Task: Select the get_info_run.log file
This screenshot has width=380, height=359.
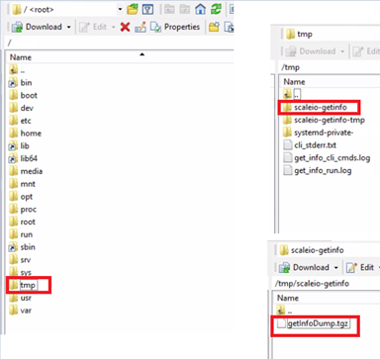Action: point(318,170)
